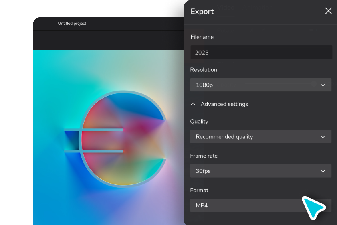Screen dimensions: 337x225
Task: Click the Resolution label
Action: [204, 70]
